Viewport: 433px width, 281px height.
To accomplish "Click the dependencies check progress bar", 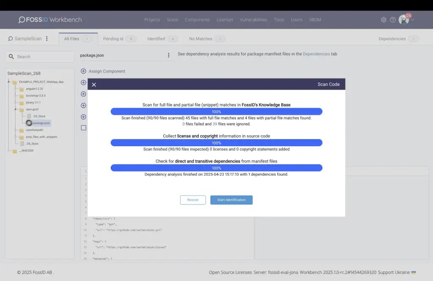I will click(x=216, y=168).
